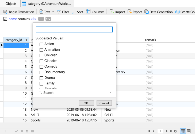Viewport: 195px width, 134px height.
Task: Click the (Null) remark cell in row 13
Action: (153, 109)
